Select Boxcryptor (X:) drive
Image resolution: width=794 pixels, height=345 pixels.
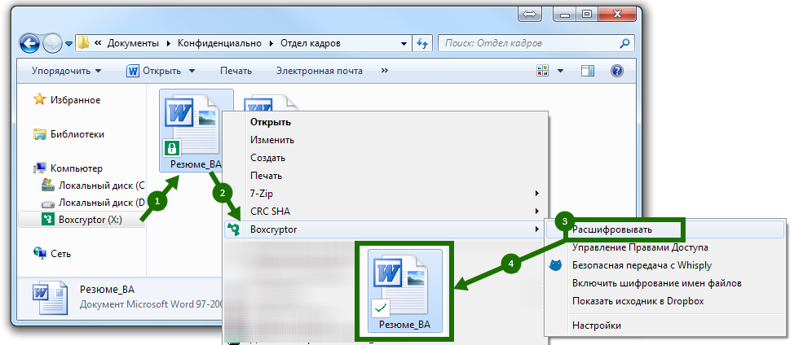click(x=81, y=219)
